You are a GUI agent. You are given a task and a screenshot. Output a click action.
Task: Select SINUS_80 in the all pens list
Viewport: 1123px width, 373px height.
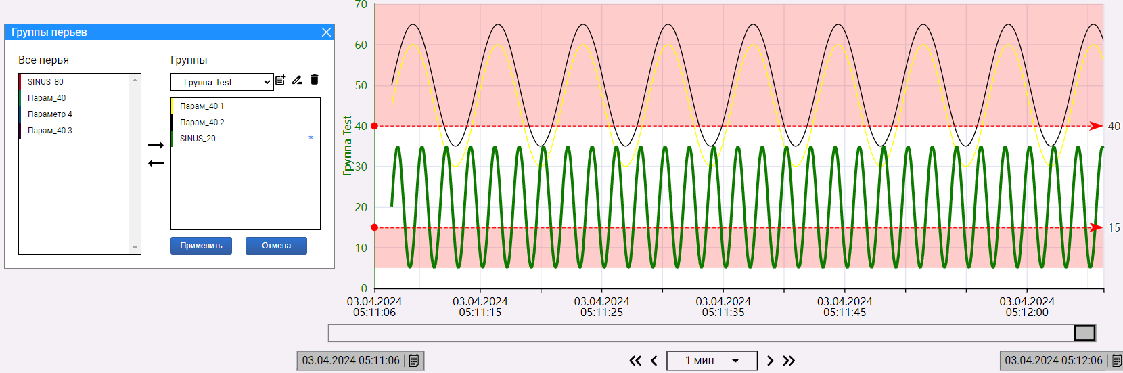coord(45,82)
